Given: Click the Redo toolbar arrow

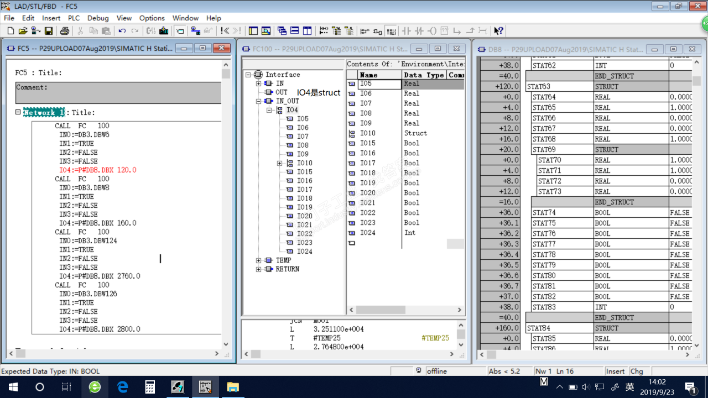Looking at the screenshot, I should [135, 31].
